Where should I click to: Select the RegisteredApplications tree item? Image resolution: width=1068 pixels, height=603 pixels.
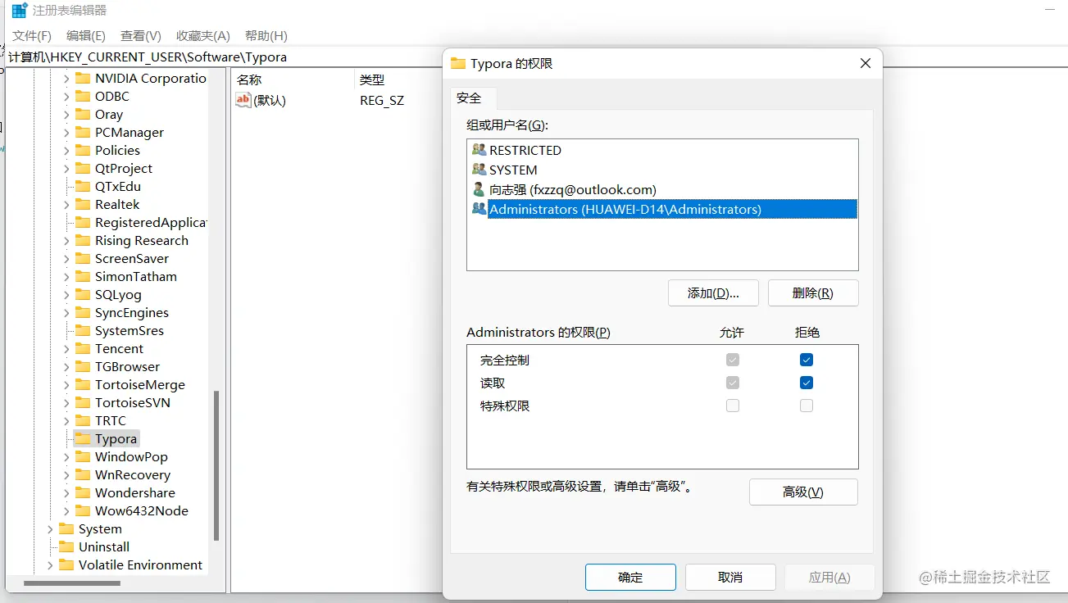[149, 222]
